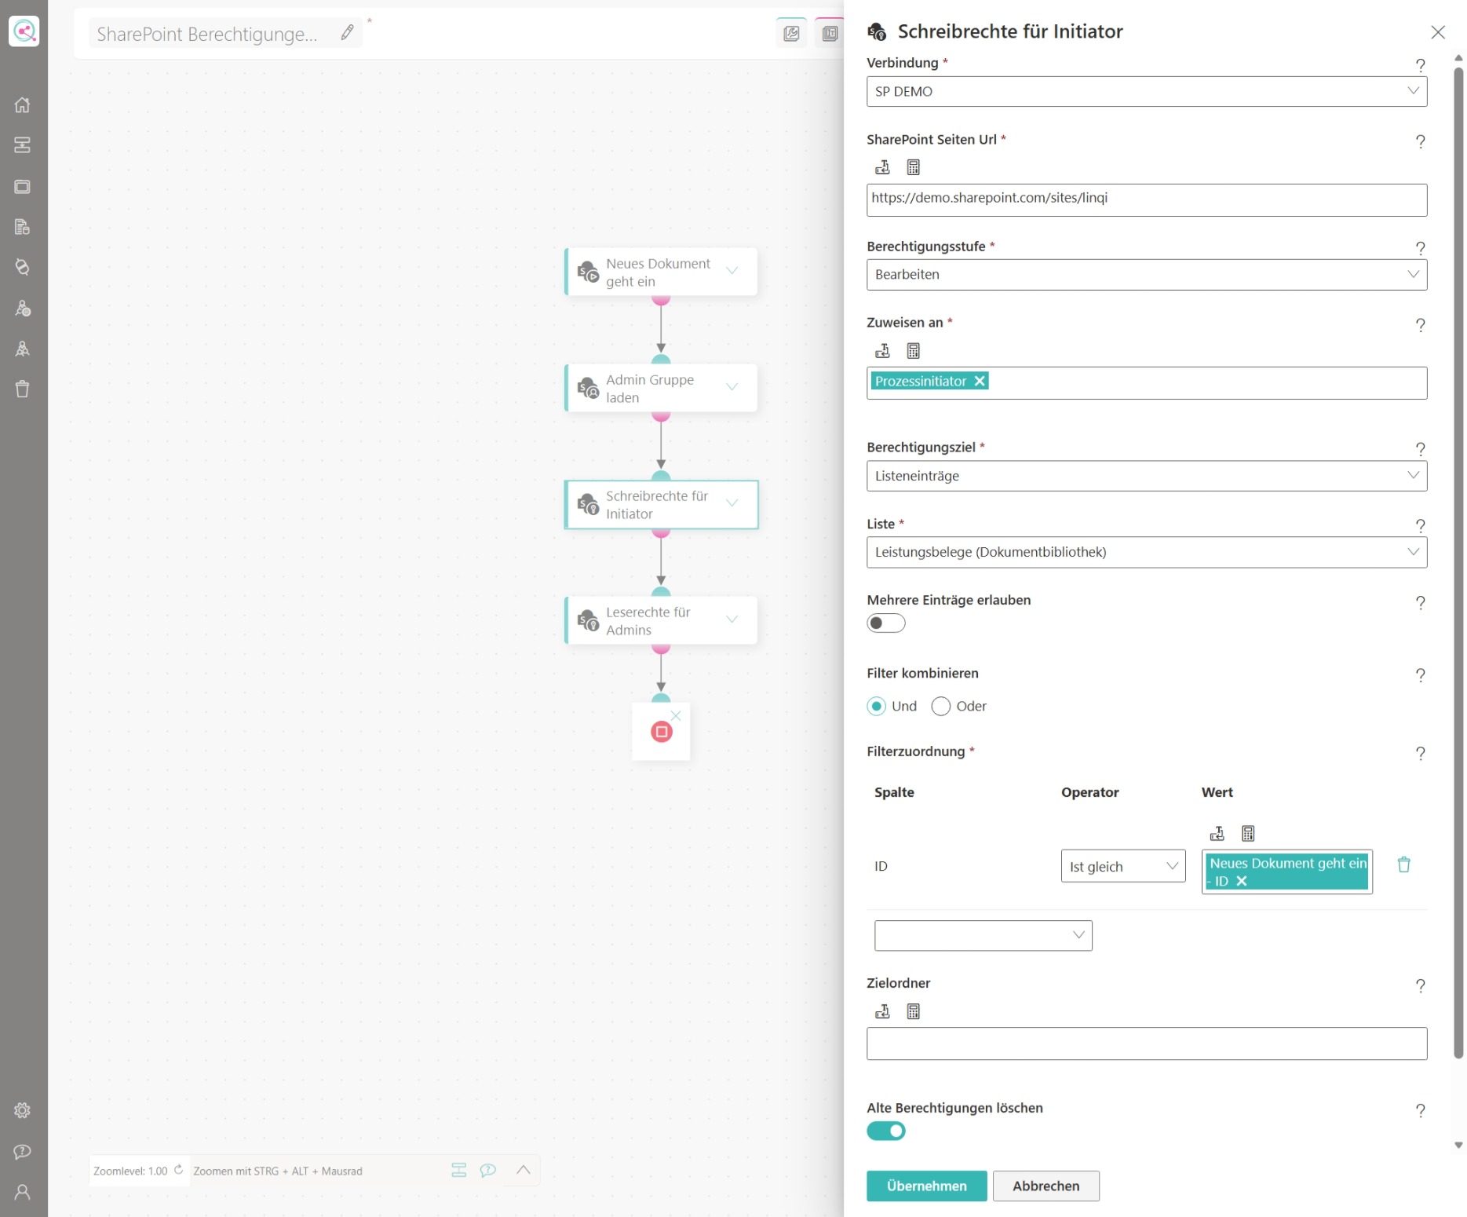Viewport: 1467px width, 1217px height.
Task: Click the SharePoint Seiten Url input field
Action: (1147, 199)
